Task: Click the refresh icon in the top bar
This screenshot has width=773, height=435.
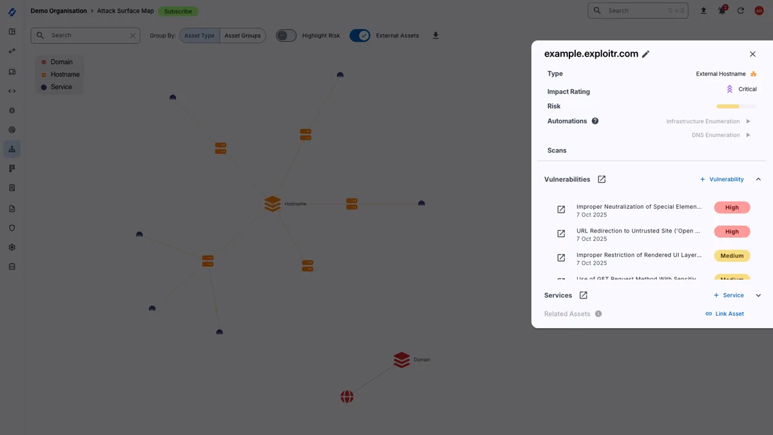Action: click(740, 10)
